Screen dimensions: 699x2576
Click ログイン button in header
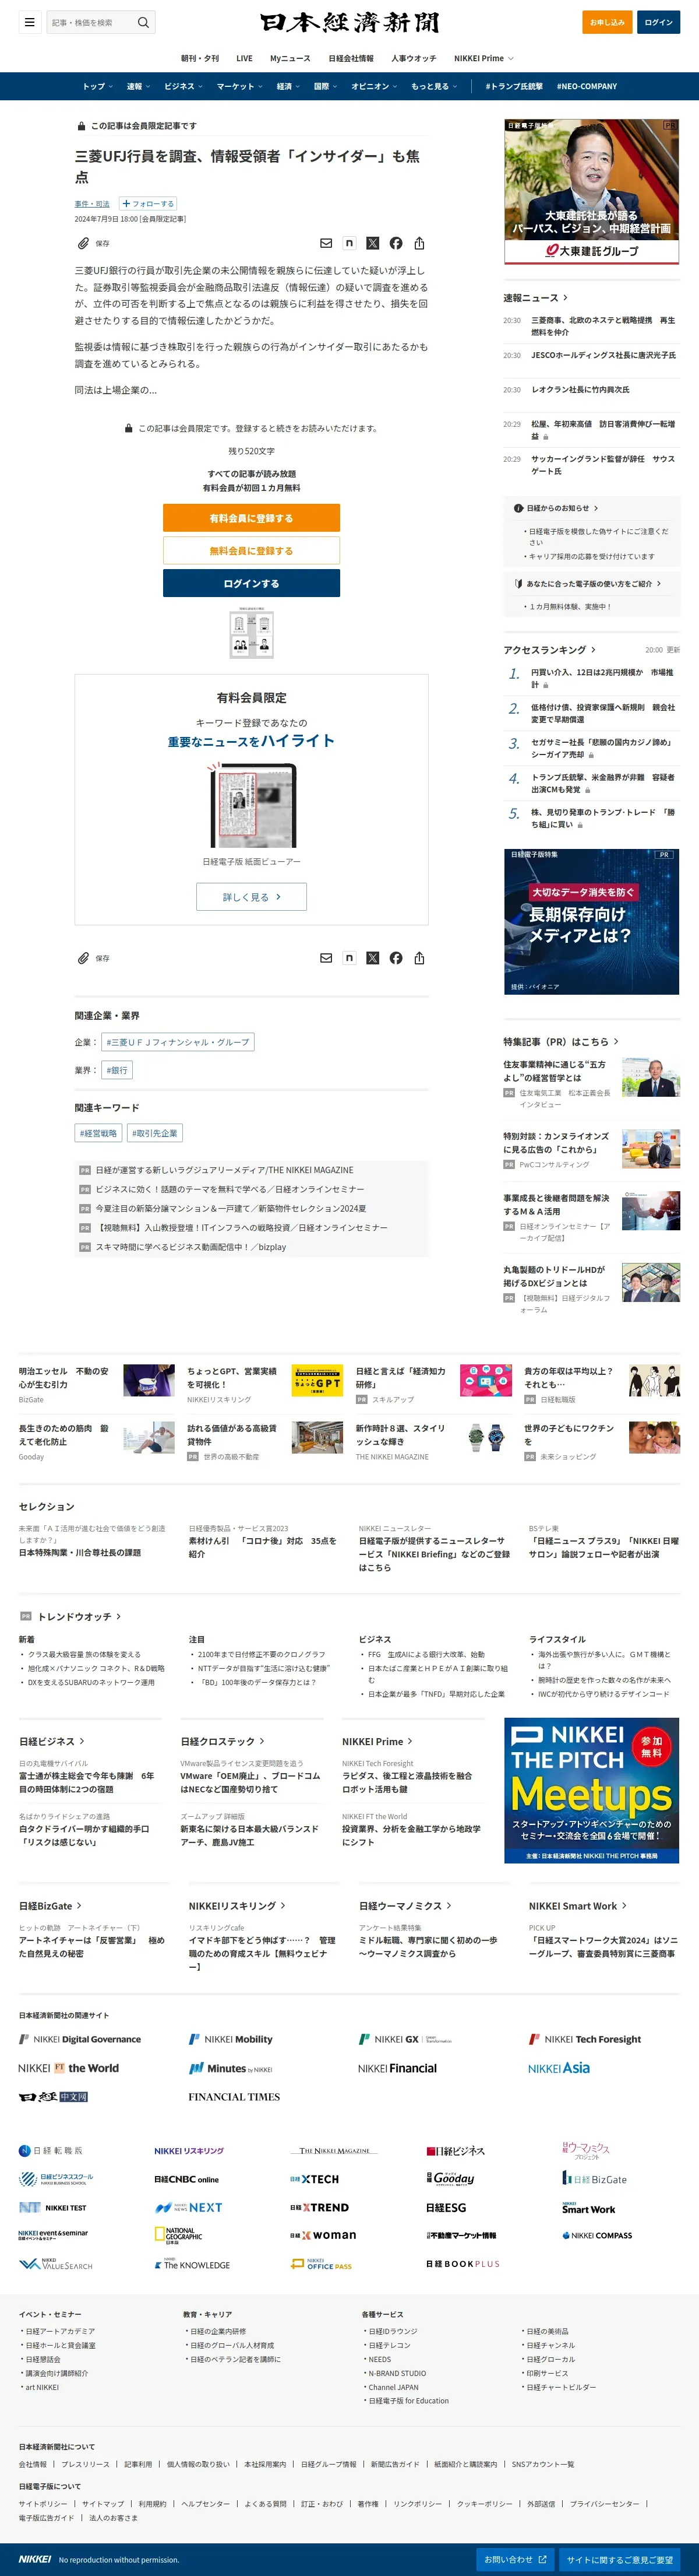click(x=659, y=22)
